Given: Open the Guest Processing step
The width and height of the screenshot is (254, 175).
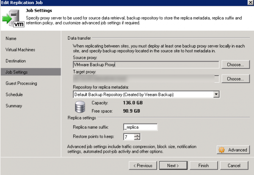Looking at the screenshot, I should 21,83.
